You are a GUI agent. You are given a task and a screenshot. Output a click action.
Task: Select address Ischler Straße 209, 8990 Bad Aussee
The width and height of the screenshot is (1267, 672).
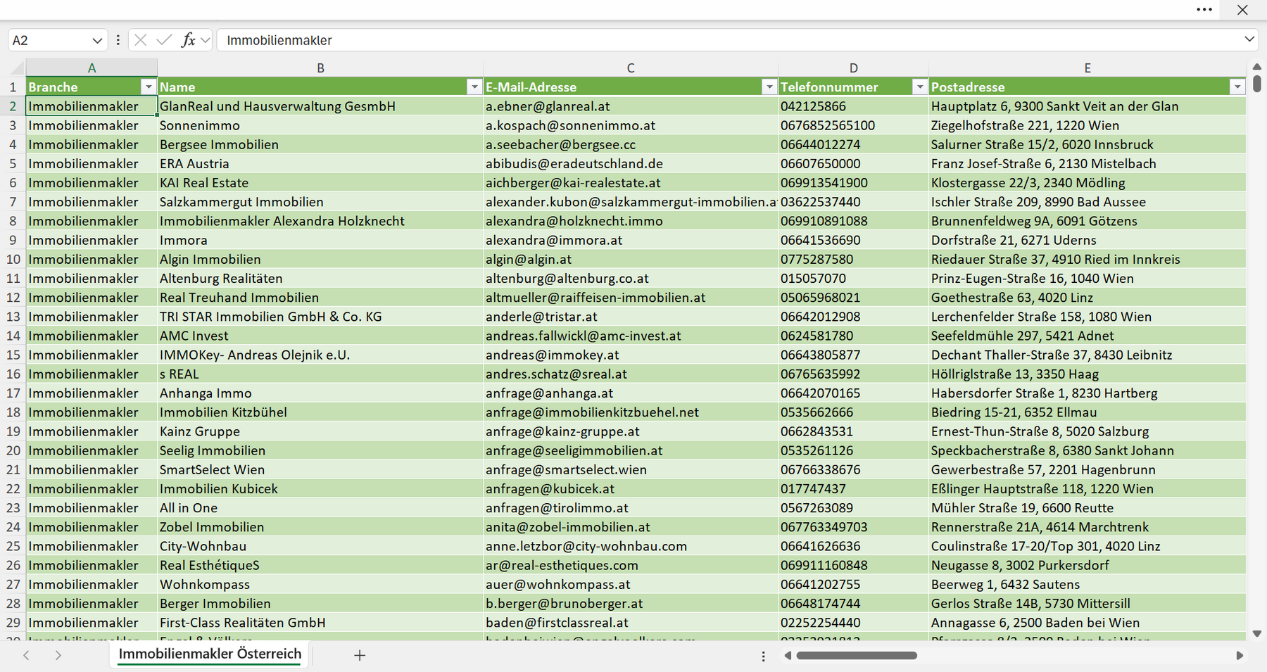(x=1088, y=202)
